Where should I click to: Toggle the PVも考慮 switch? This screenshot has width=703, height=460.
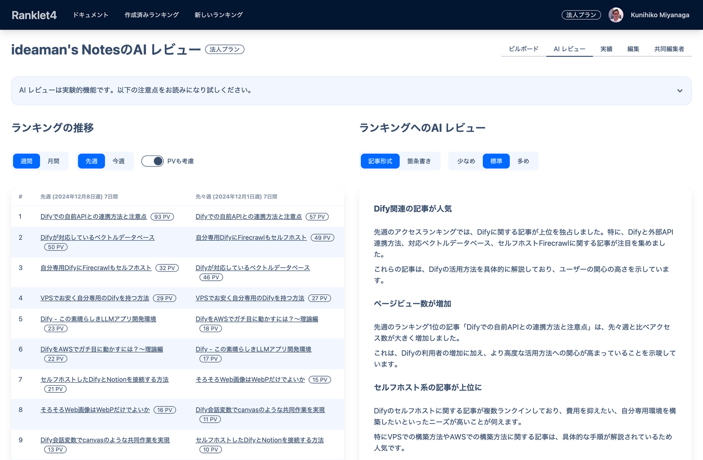click(152, 161)
